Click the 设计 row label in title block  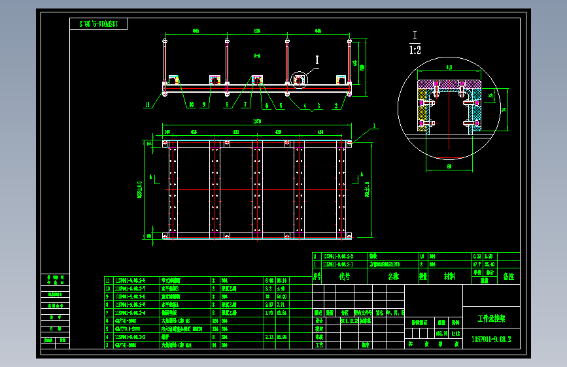coord(319,321)
